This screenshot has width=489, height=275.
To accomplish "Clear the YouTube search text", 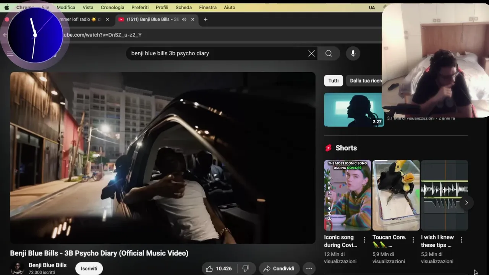I will 312,53.
